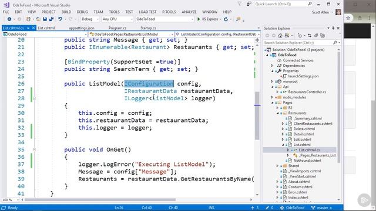Click the Solution Explorer vertical scrollbar
Viewport: 376px width, 211px height.
[x=339, y=107]
